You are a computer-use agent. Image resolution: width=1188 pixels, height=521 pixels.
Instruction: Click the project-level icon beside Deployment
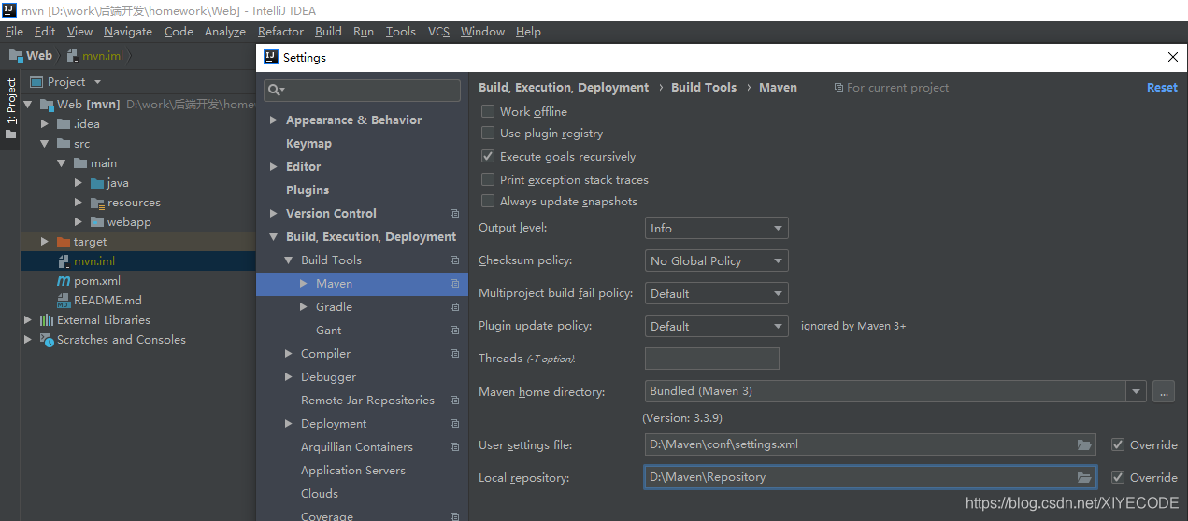pos(455,424)
